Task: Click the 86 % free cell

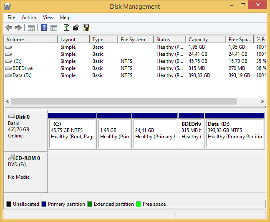Action: pyautogui.click(x=261, y=68)
